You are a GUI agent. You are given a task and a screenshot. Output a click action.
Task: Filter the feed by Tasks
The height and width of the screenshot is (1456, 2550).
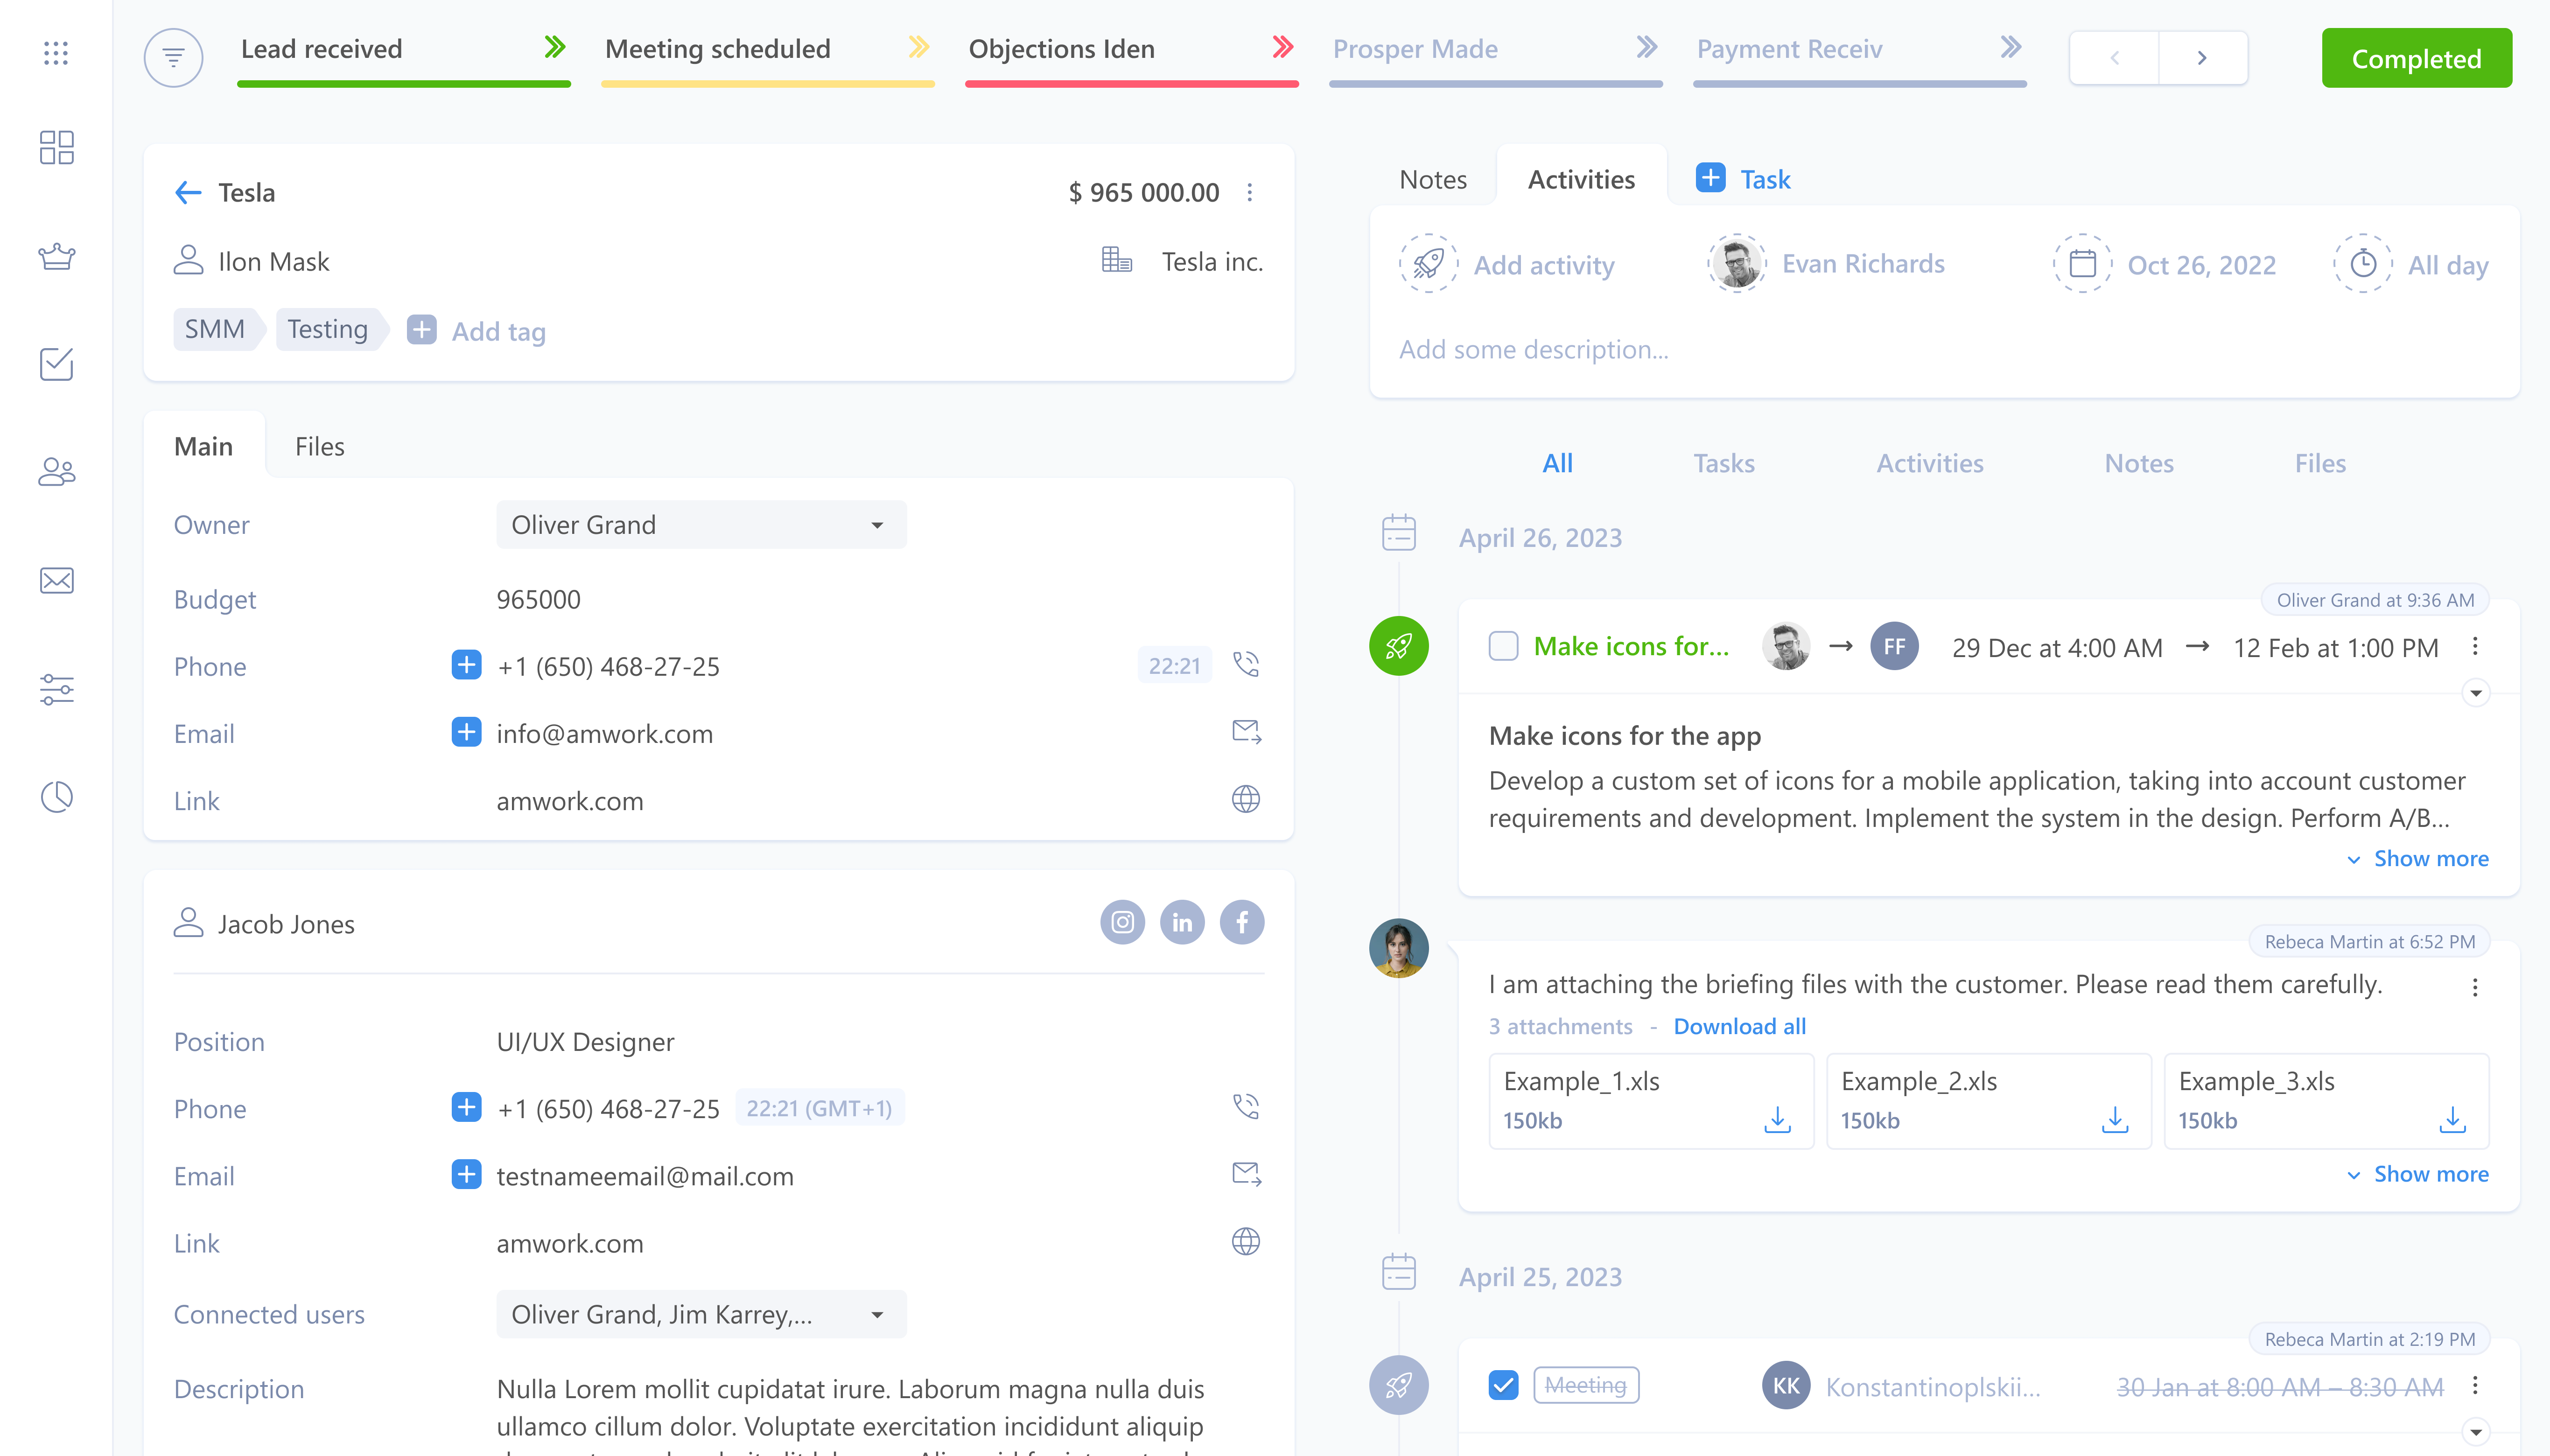coord(1724,463)
